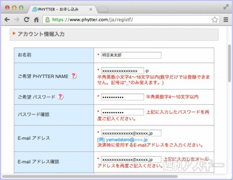The width and height of the screenshot is (233, 180).
Task: Close the PHYTTER お申し込み tab
Action: [91, 9]
